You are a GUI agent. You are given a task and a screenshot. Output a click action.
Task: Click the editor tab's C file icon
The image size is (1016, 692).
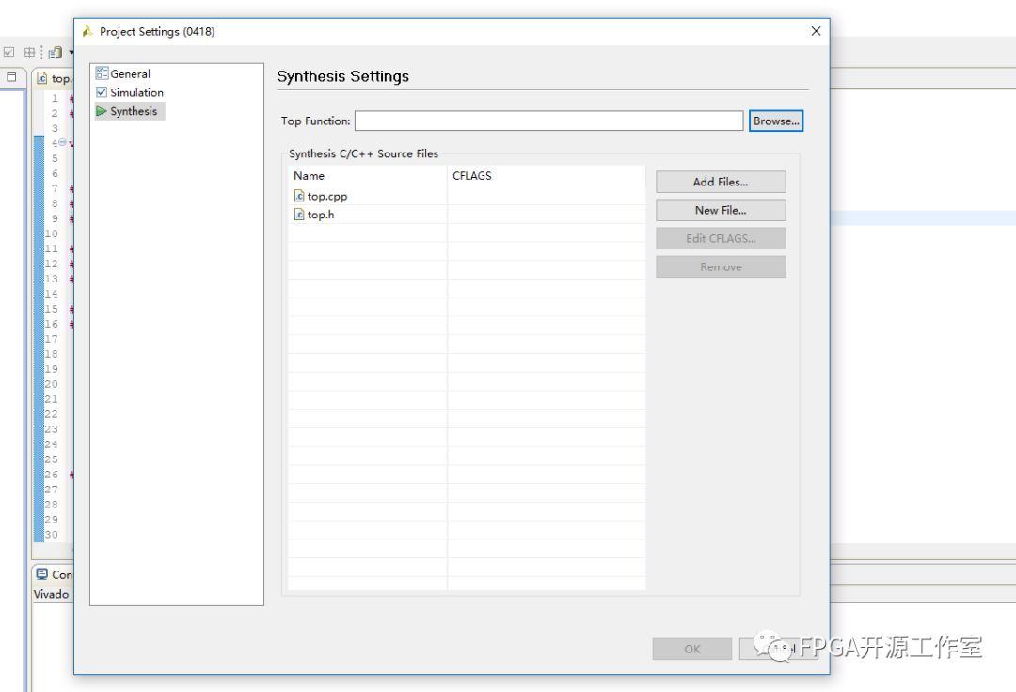point(42,79)
